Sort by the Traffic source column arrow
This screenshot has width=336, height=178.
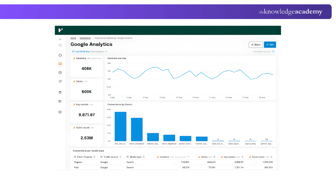click(120, 157)
